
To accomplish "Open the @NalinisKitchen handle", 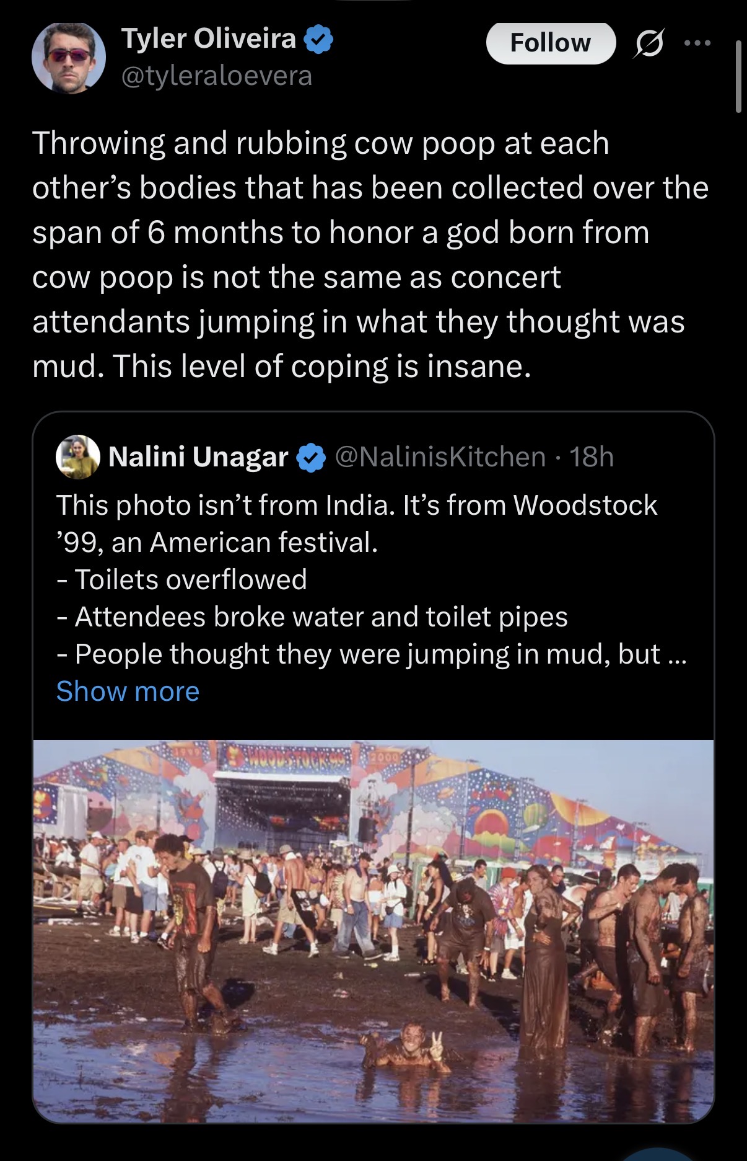I will coord(440,457).
